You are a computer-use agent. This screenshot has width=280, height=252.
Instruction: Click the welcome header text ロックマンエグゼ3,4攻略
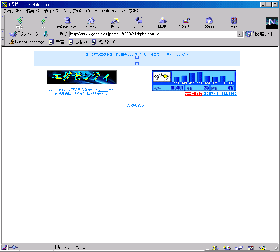click(x=137, y=55)
